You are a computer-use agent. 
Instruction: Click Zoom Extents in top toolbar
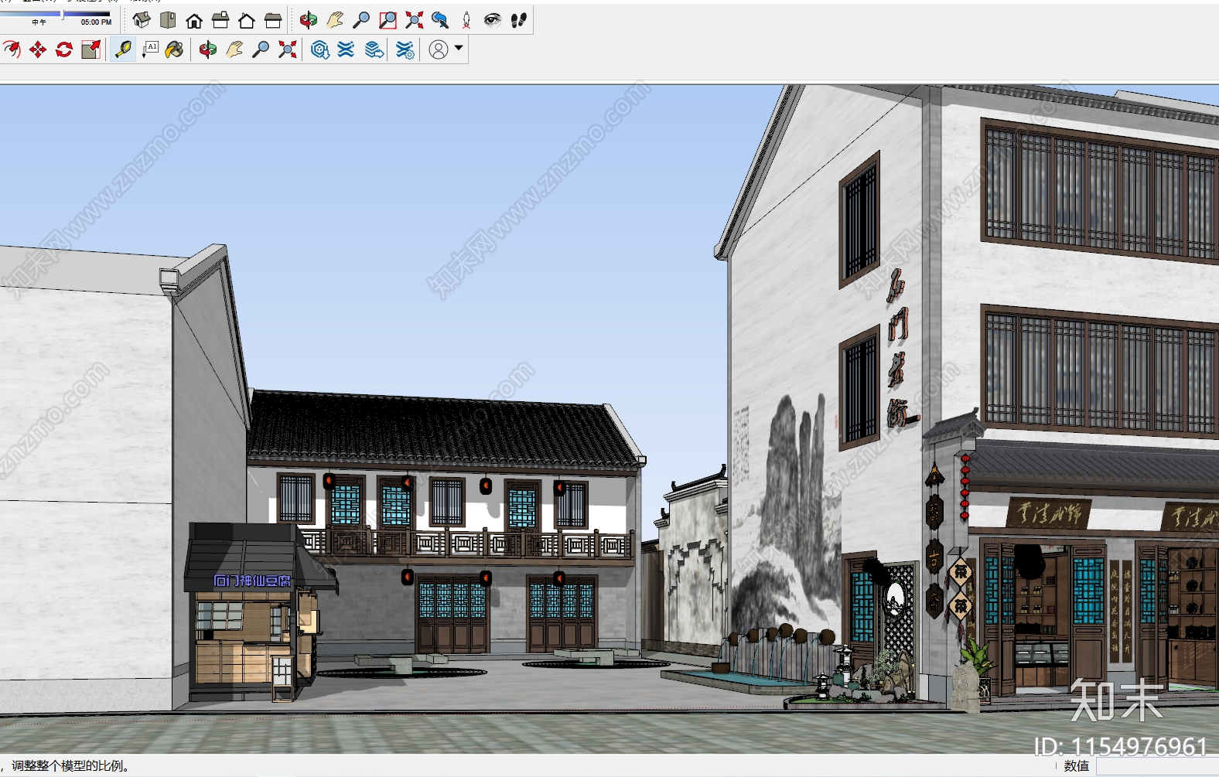[414, 19]
